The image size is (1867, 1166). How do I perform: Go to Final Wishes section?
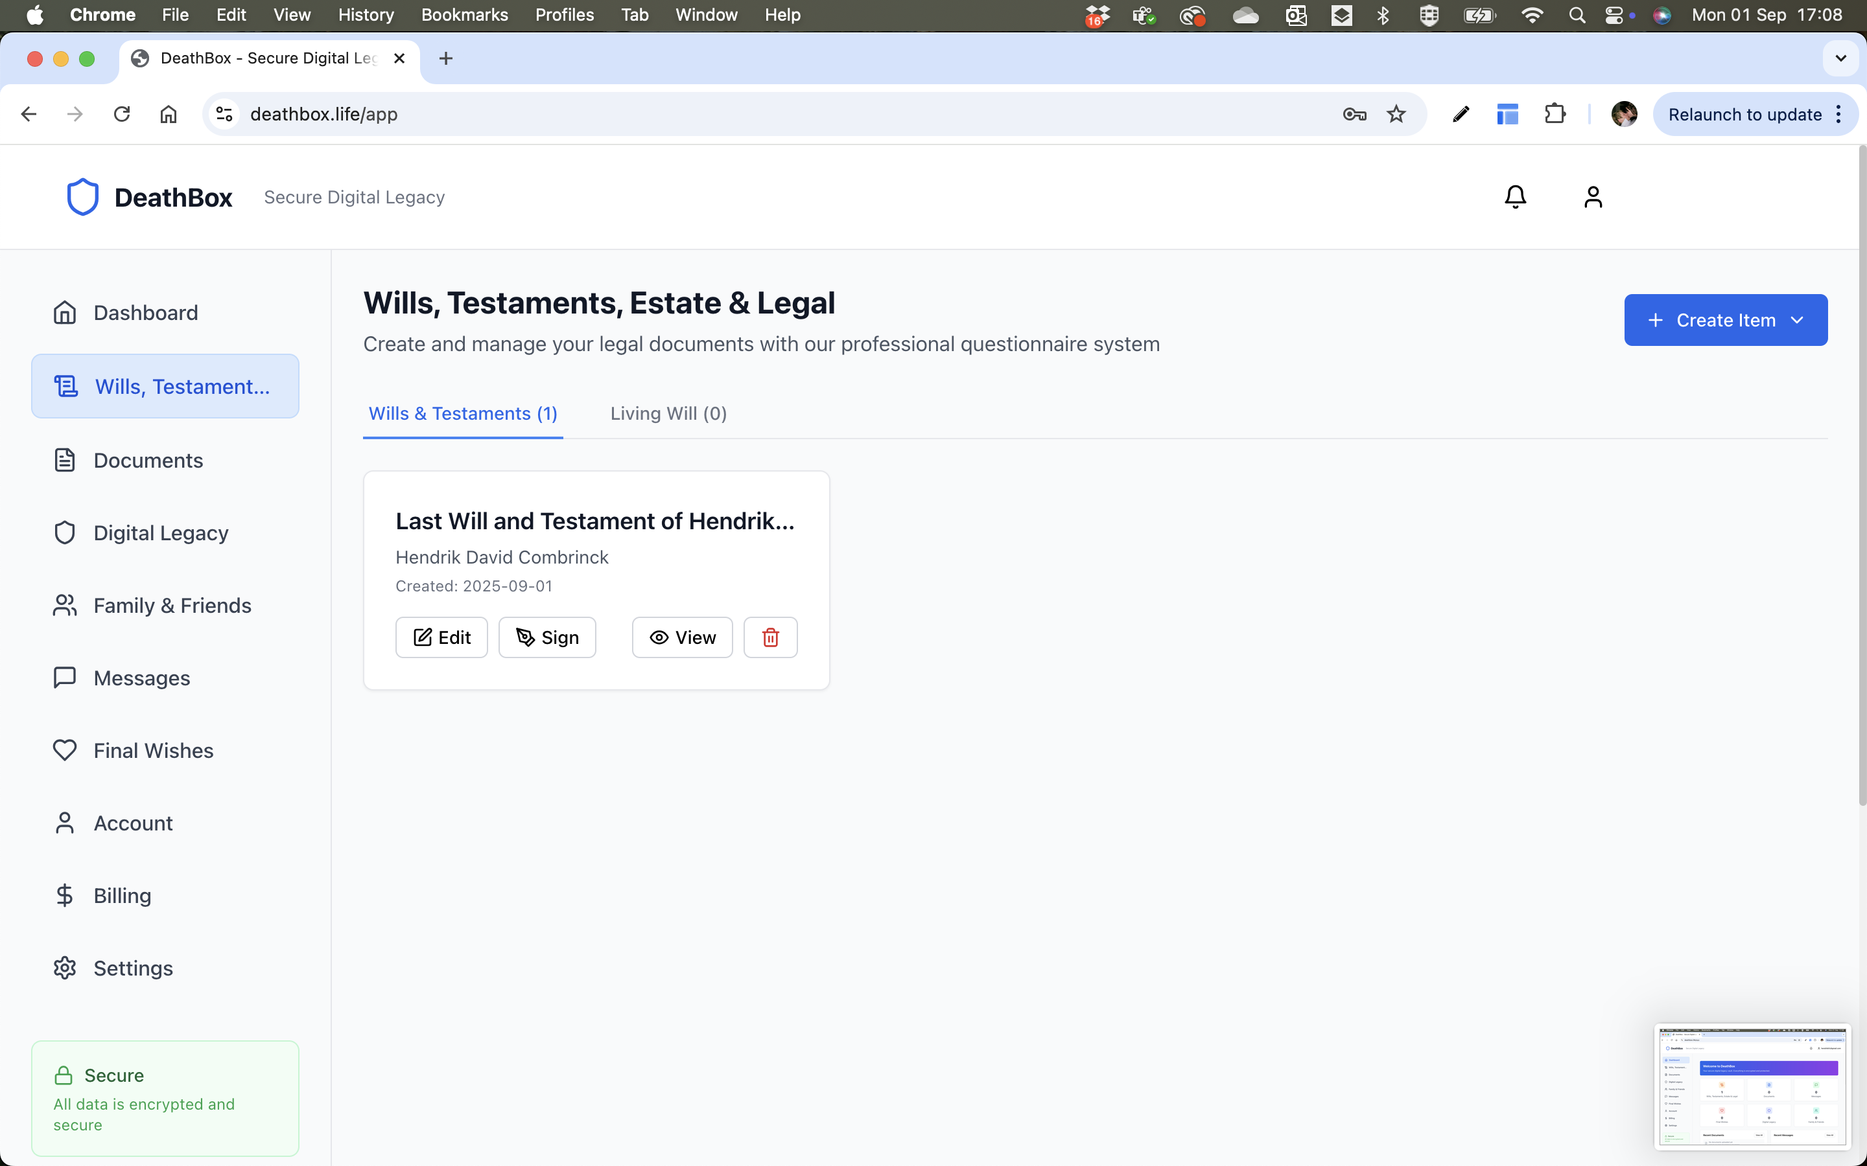165,750
